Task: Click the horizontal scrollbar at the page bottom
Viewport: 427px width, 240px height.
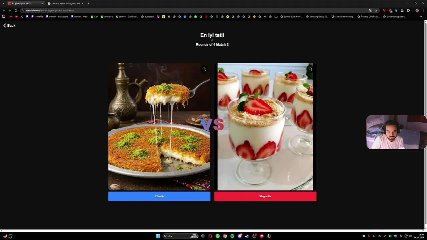Action: click(x=212, y=231)
